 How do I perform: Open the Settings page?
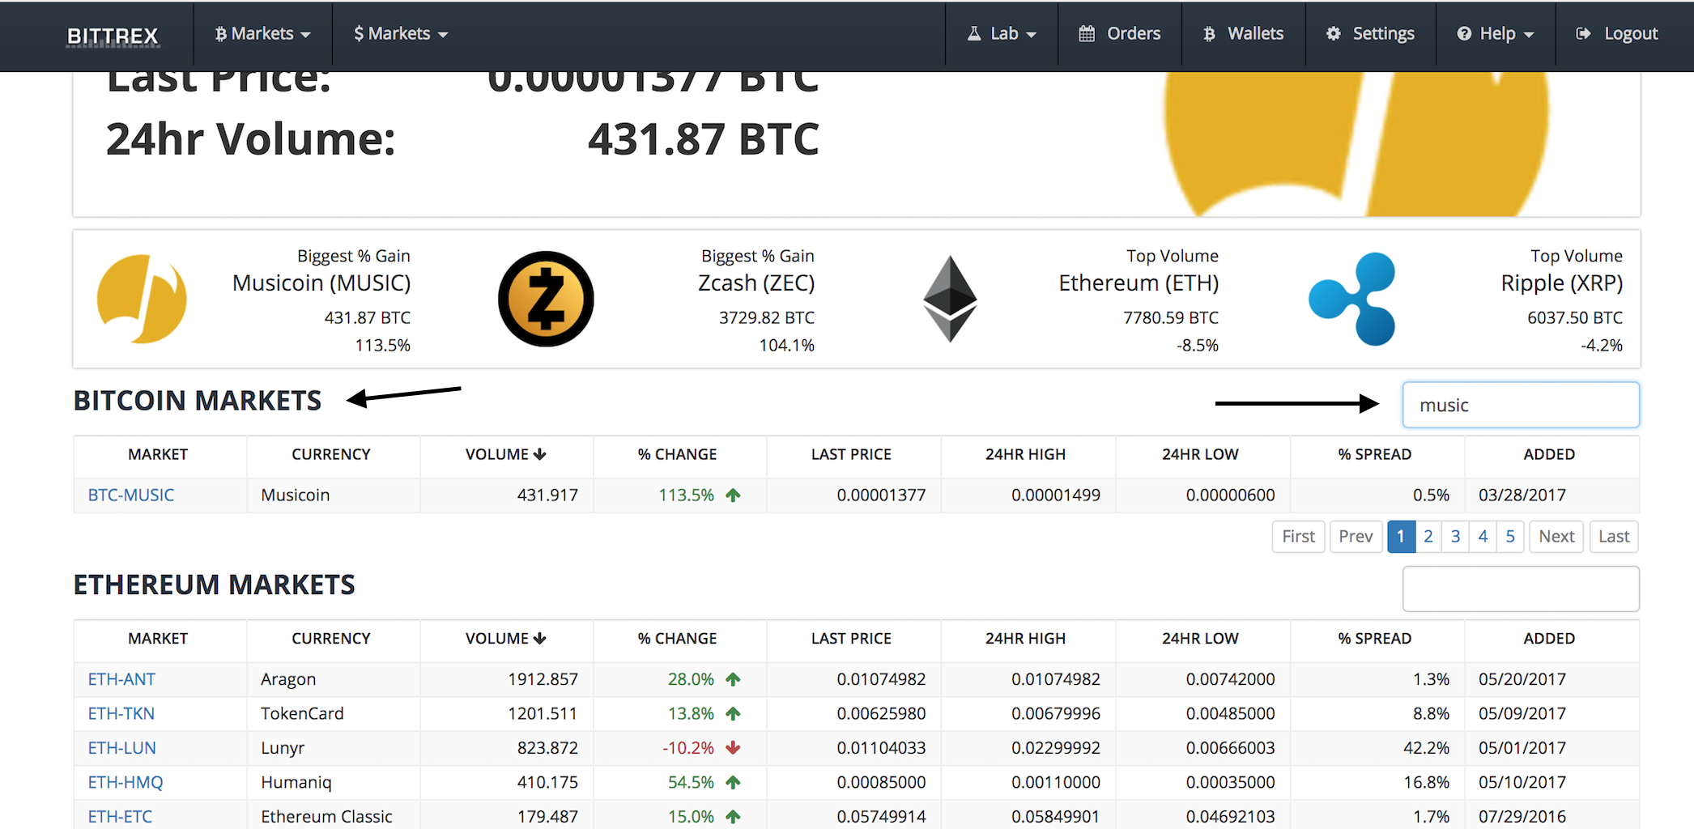coord(1370,34)
